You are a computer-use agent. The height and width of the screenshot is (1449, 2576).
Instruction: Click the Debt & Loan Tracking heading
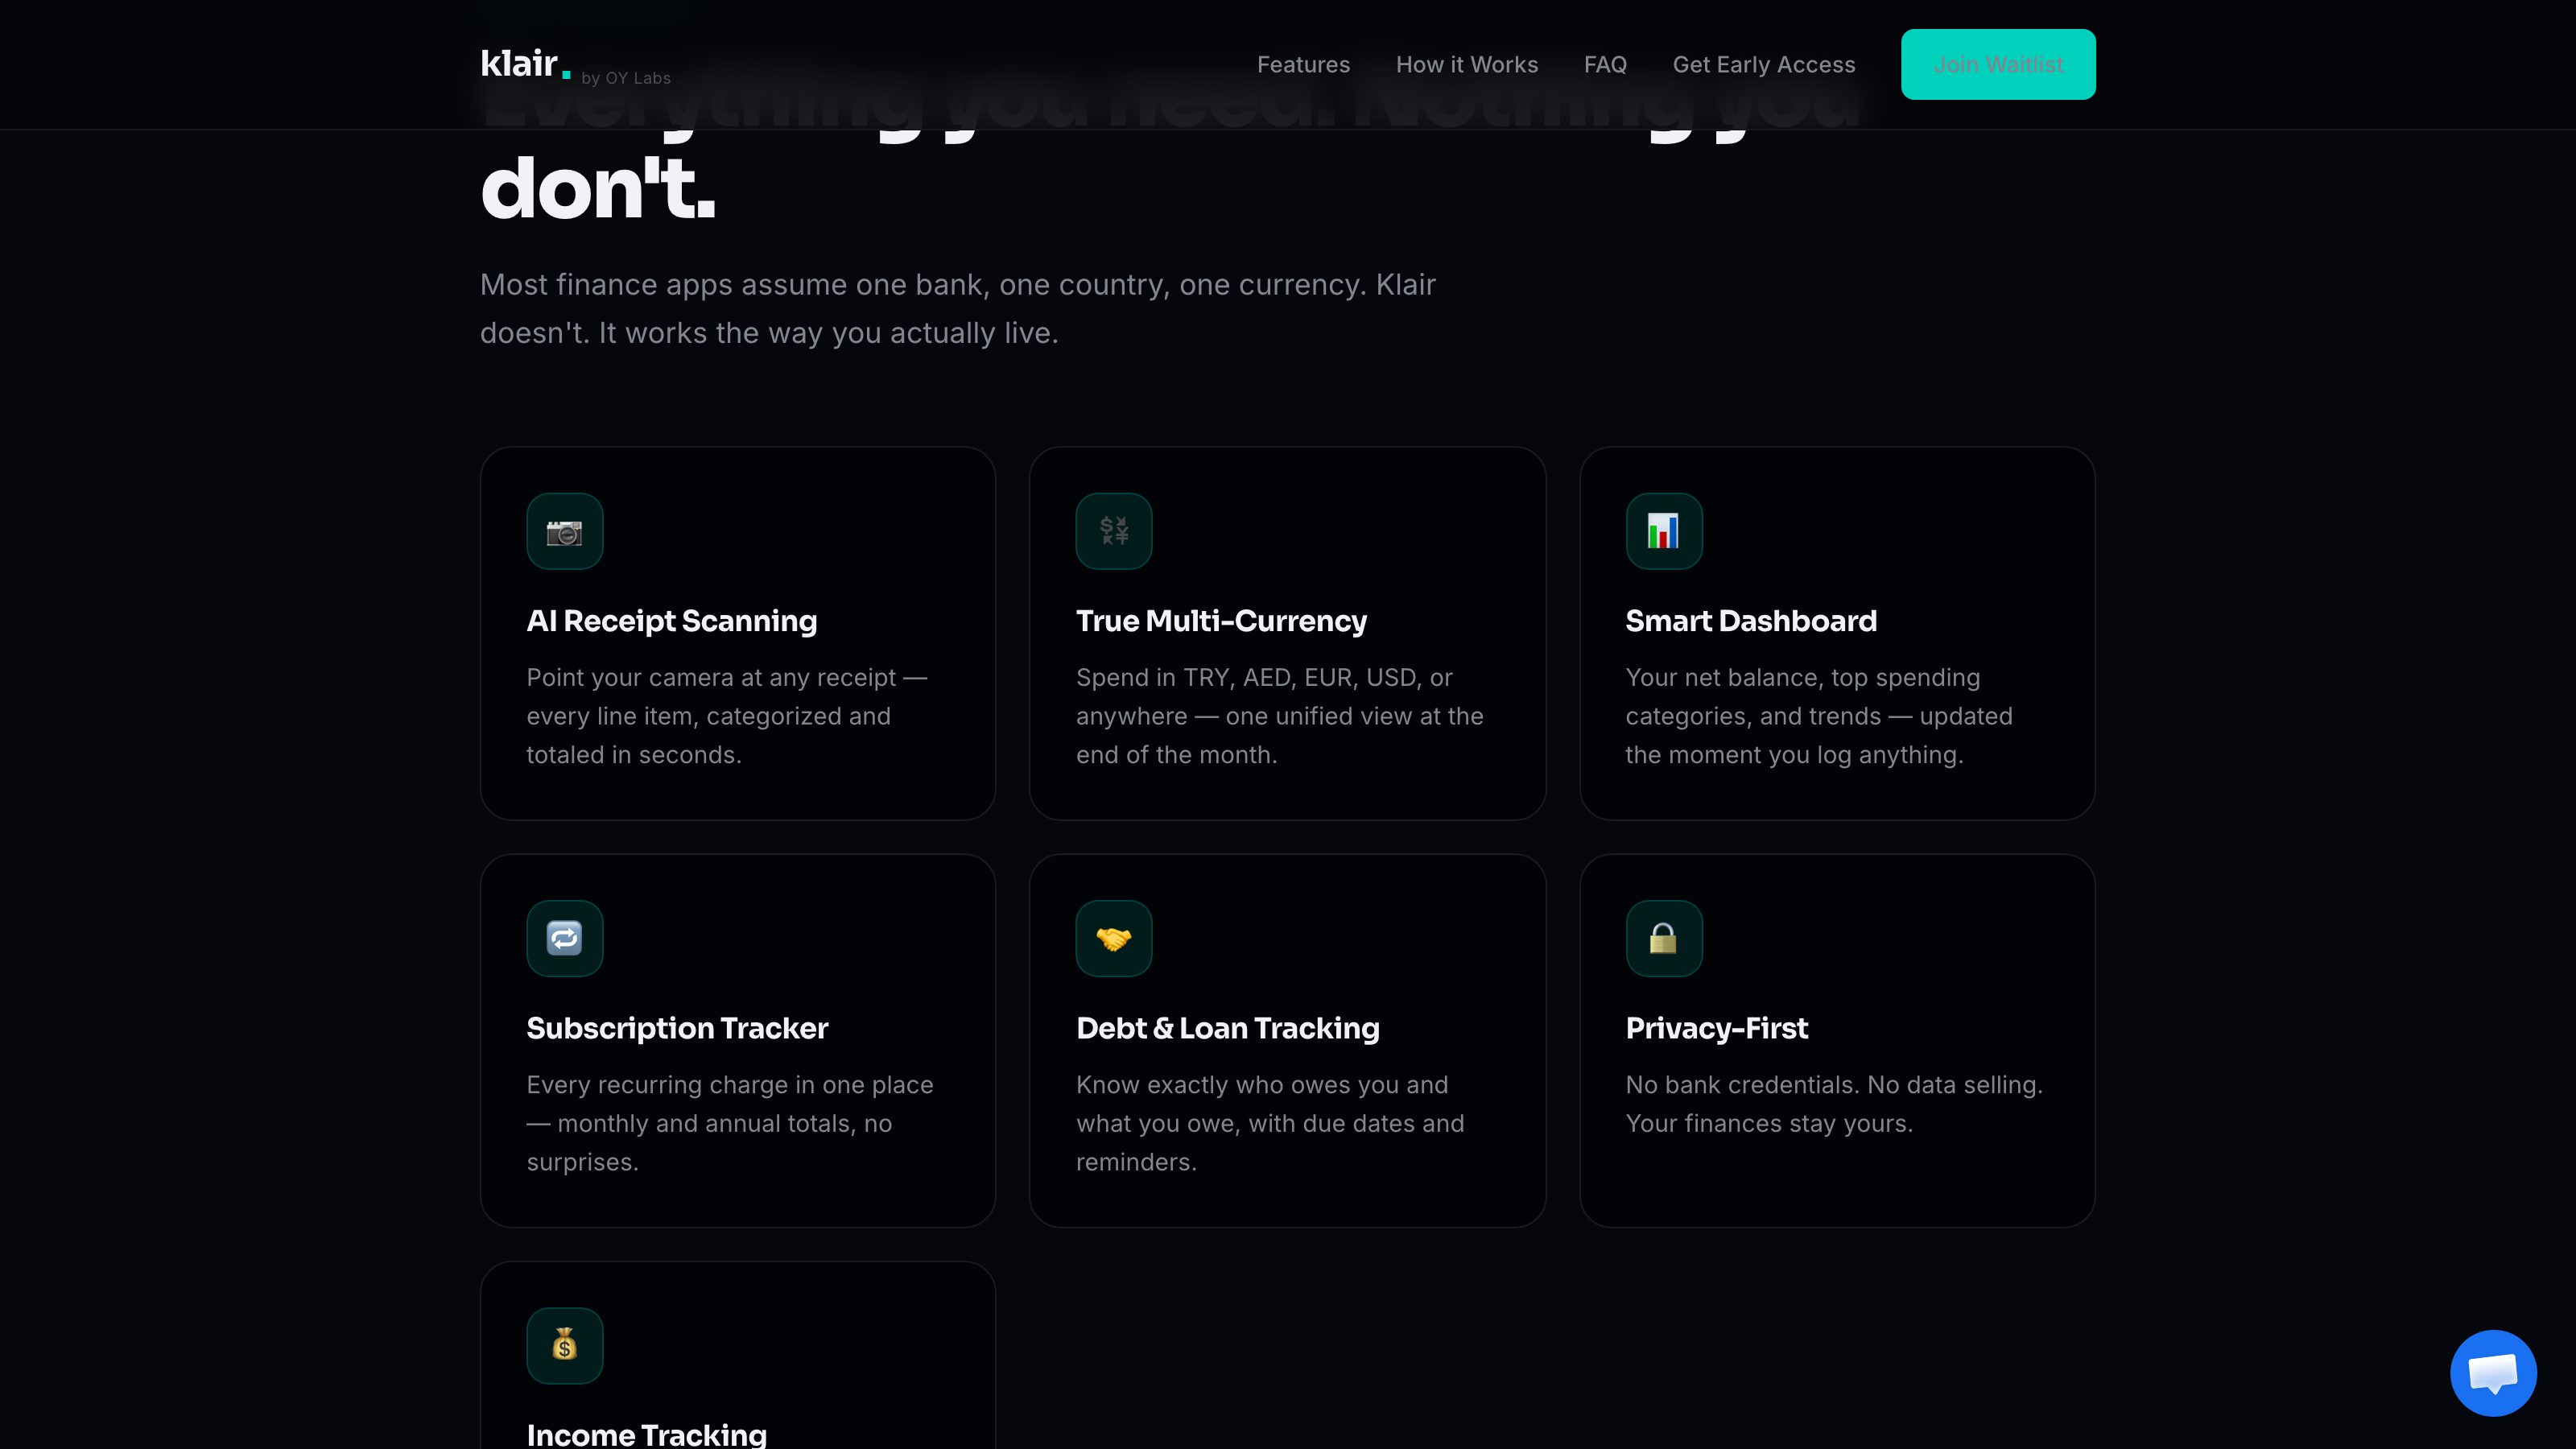click(1228, 1028)
